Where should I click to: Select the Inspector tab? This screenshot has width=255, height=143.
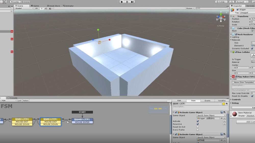[x=236, y=6]
